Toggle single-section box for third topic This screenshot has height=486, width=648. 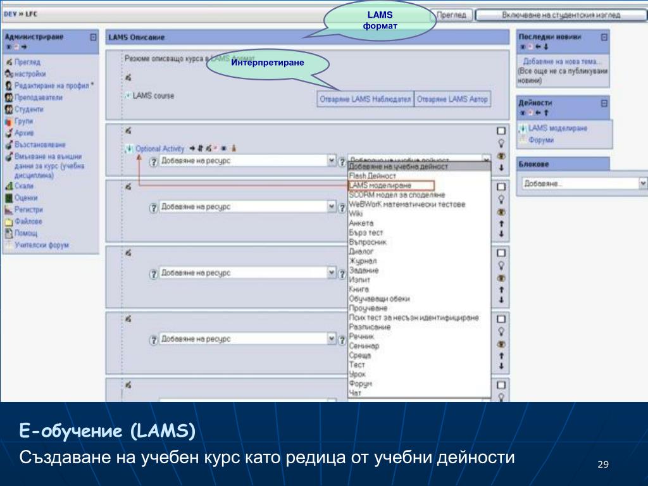(x=501, y=253)
